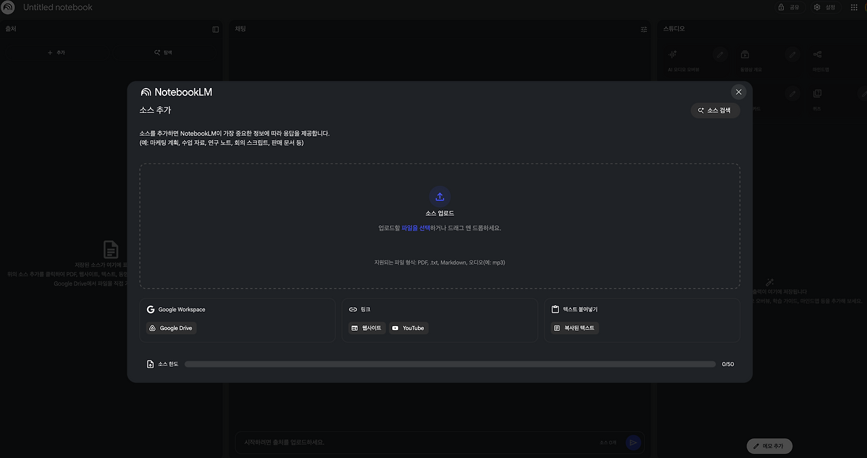This screenshot has width=867, height=458.
Task: Click the 소스 한도 document icon
Action: coord(150,364)
